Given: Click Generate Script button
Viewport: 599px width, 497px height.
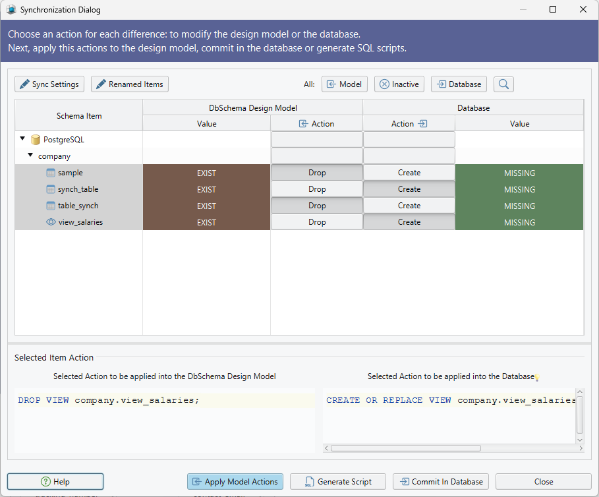Looking at the screenshot, I should click(337, 481).
